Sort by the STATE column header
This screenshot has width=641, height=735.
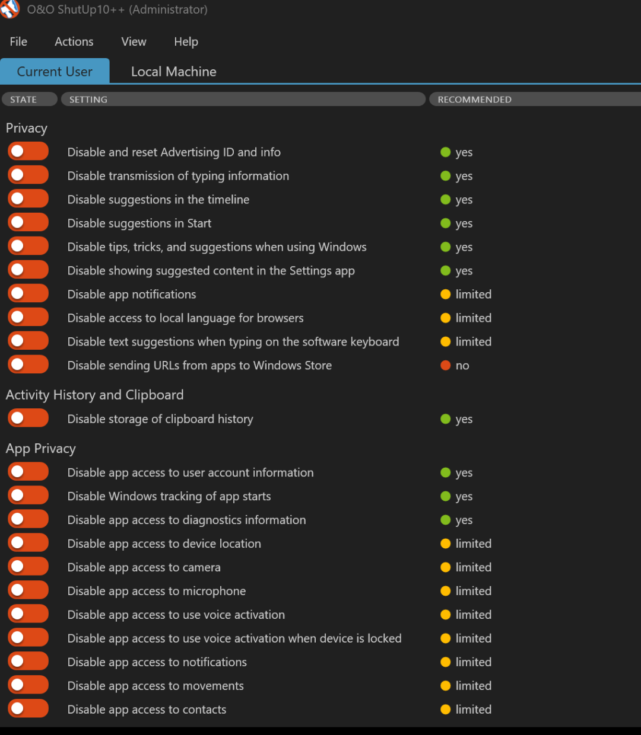(x=30, y=99)
